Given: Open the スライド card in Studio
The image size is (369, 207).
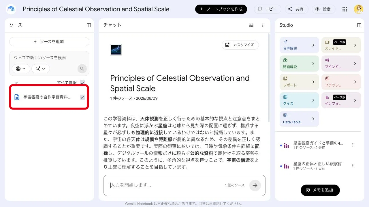Looking at the screenshot, I should (341, 45).
